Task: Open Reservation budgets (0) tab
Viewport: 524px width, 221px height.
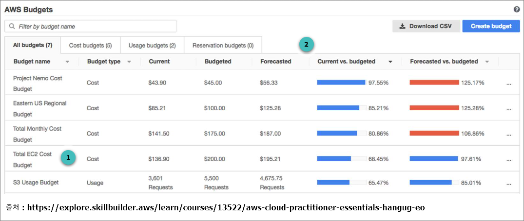Action: [223, 45]
